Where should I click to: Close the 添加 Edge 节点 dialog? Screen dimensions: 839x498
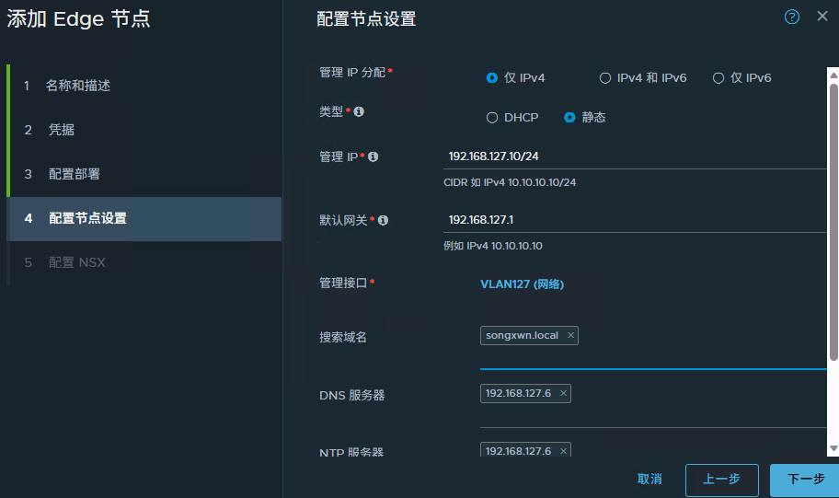point(822,17)
